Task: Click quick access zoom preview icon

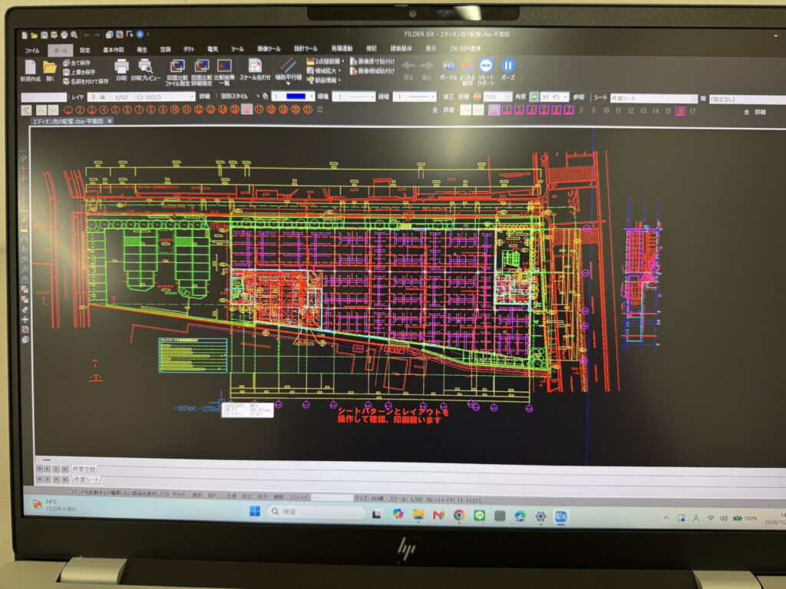Action: [74, 35]
